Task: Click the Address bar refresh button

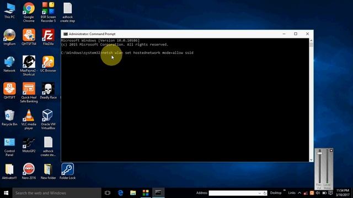Action: pyautogui.click(x=265, y=193)
